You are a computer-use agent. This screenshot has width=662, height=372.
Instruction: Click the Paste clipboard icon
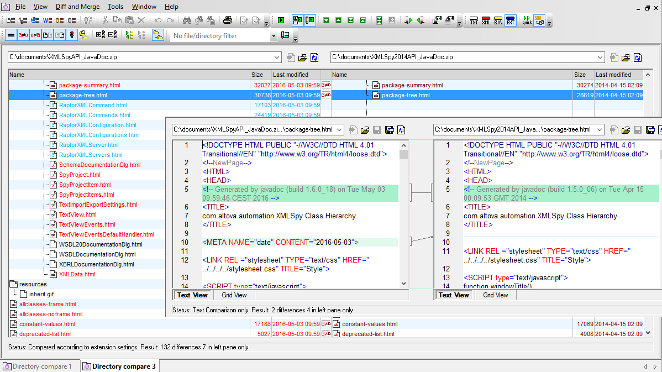(130, 20)
